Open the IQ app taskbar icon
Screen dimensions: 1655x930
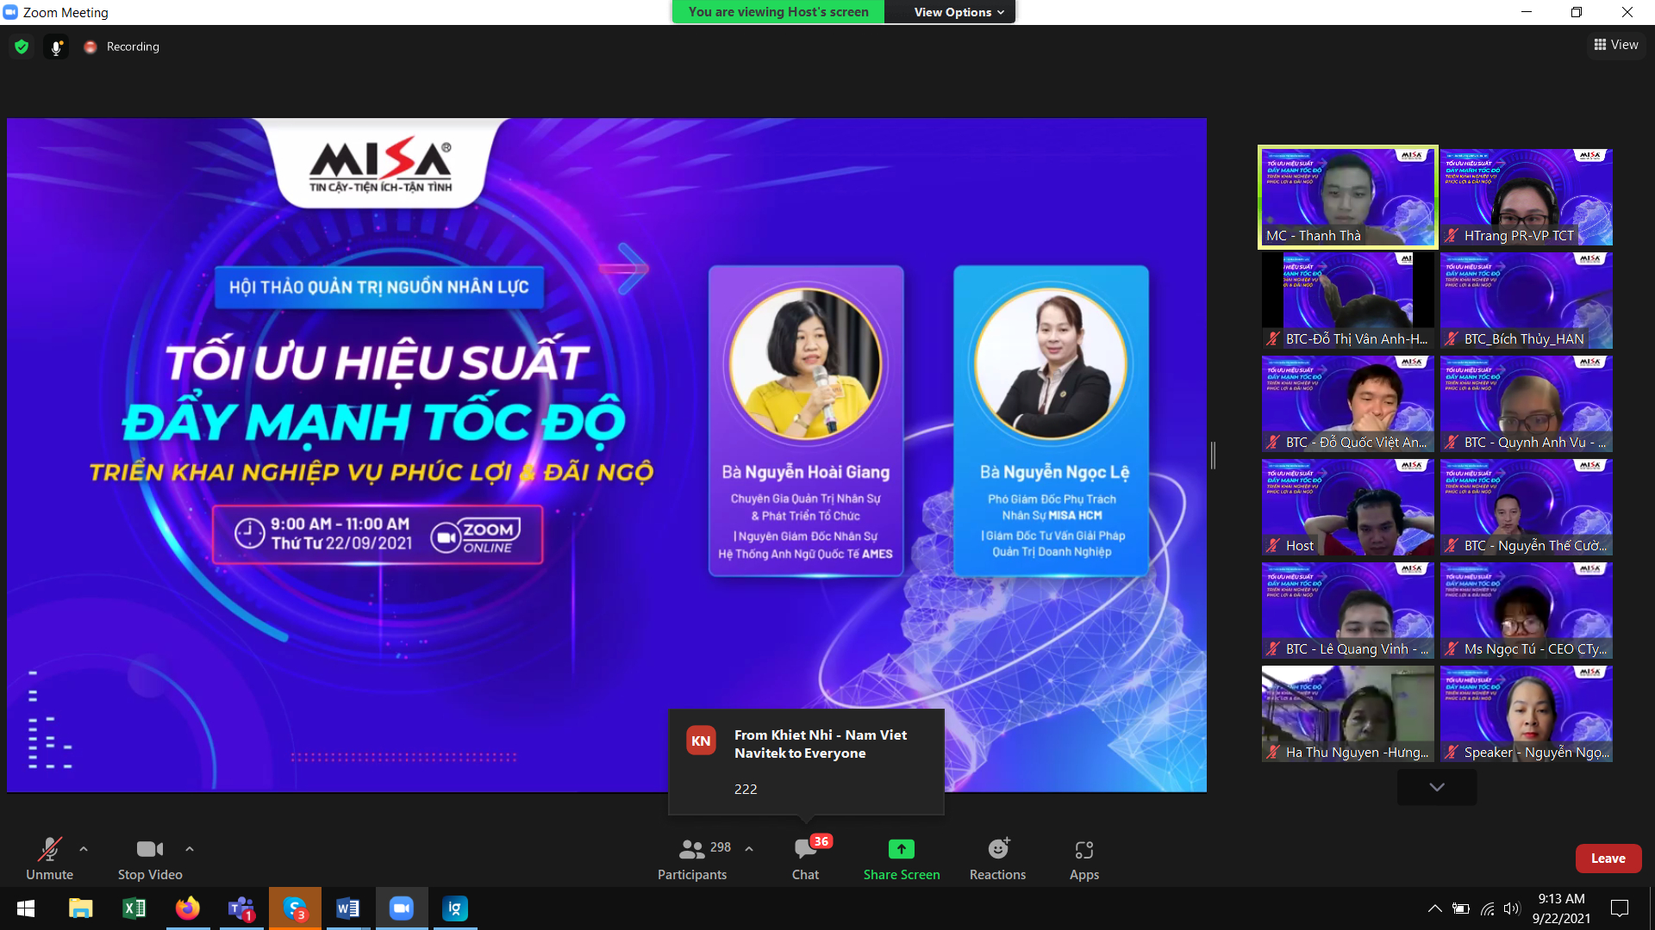click(455, 908)
